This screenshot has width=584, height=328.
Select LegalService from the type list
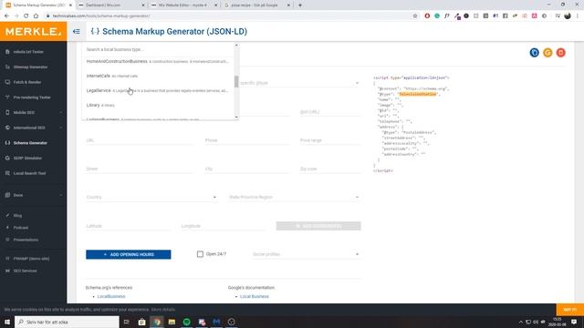point(158,91)
